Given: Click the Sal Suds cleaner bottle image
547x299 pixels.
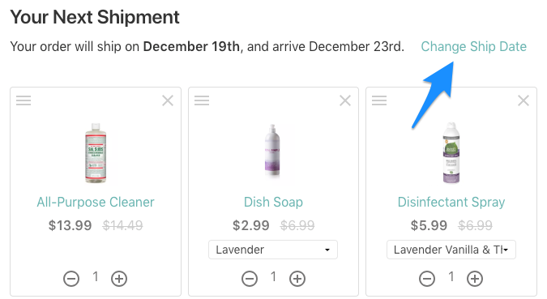Looking at the screenshot, I should [96, 153].
